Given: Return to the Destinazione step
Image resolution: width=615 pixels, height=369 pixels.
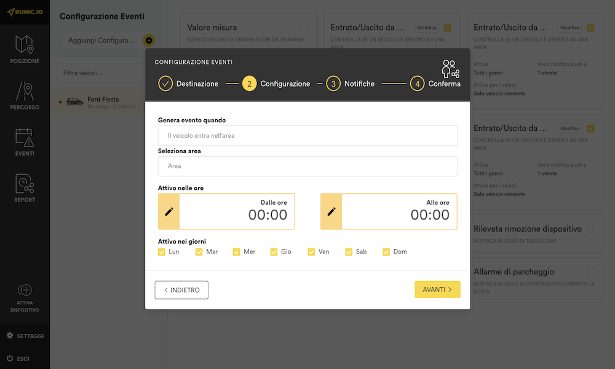Looking at the screenshot, I should point(165,84).
